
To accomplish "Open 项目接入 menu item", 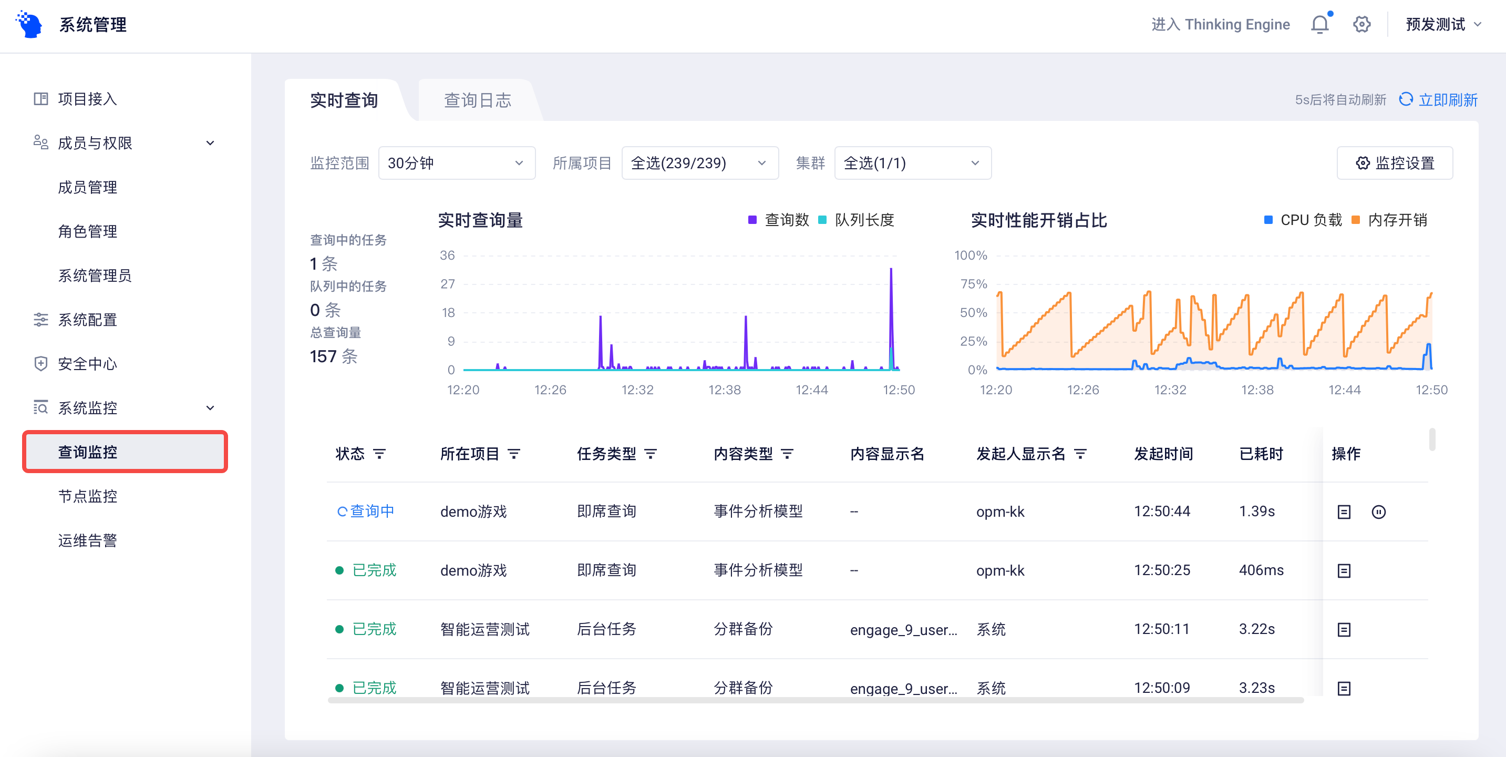I will (x=88, y=99).
